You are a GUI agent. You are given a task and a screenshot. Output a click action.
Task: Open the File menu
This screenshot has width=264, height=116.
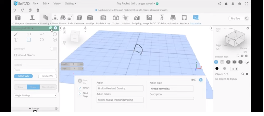point(35,3)
